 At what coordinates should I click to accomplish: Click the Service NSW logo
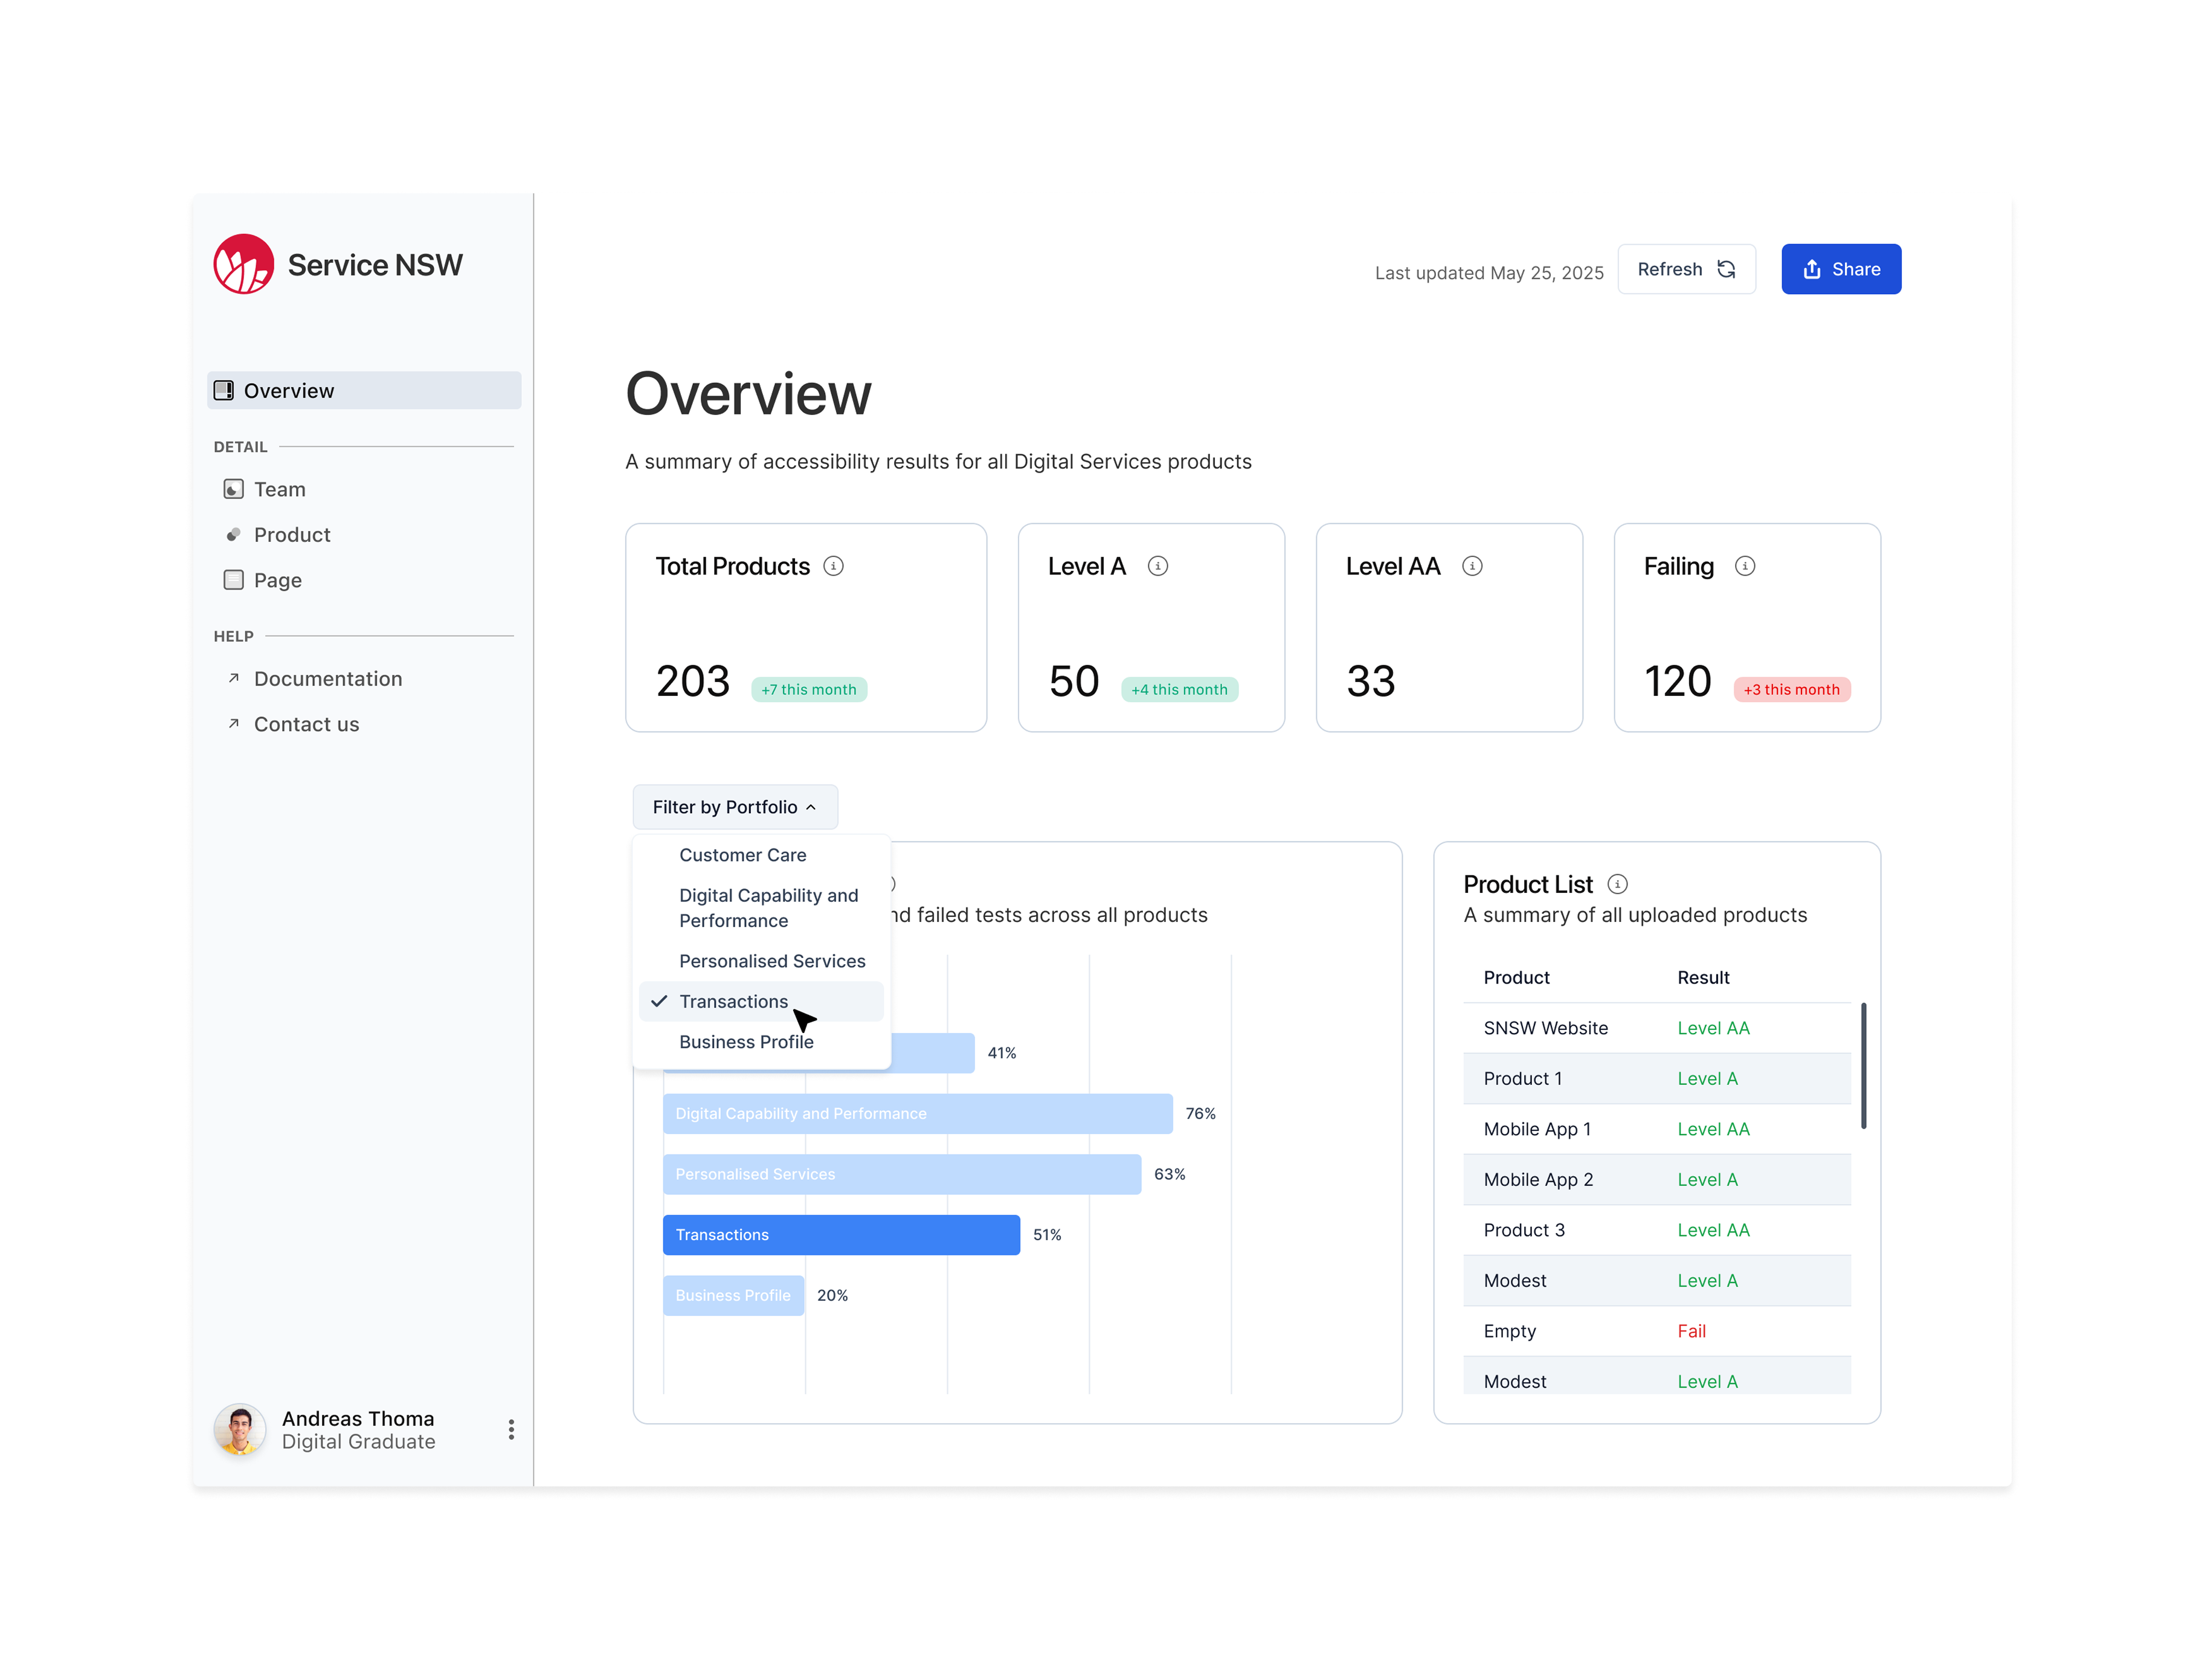243,264
